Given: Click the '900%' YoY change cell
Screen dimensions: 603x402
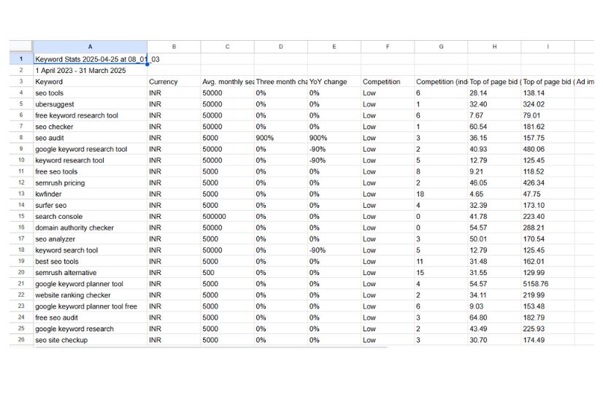Looking at the screenshot, I should point(334,138).
